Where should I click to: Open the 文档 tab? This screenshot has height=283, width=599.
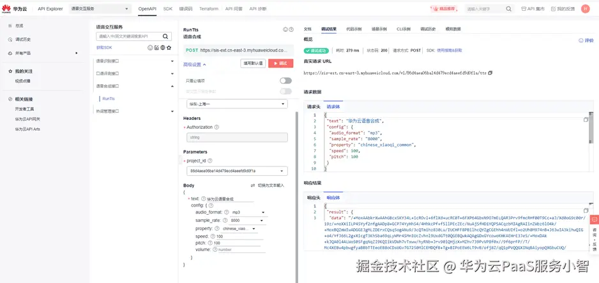click(x=308, y=29)
